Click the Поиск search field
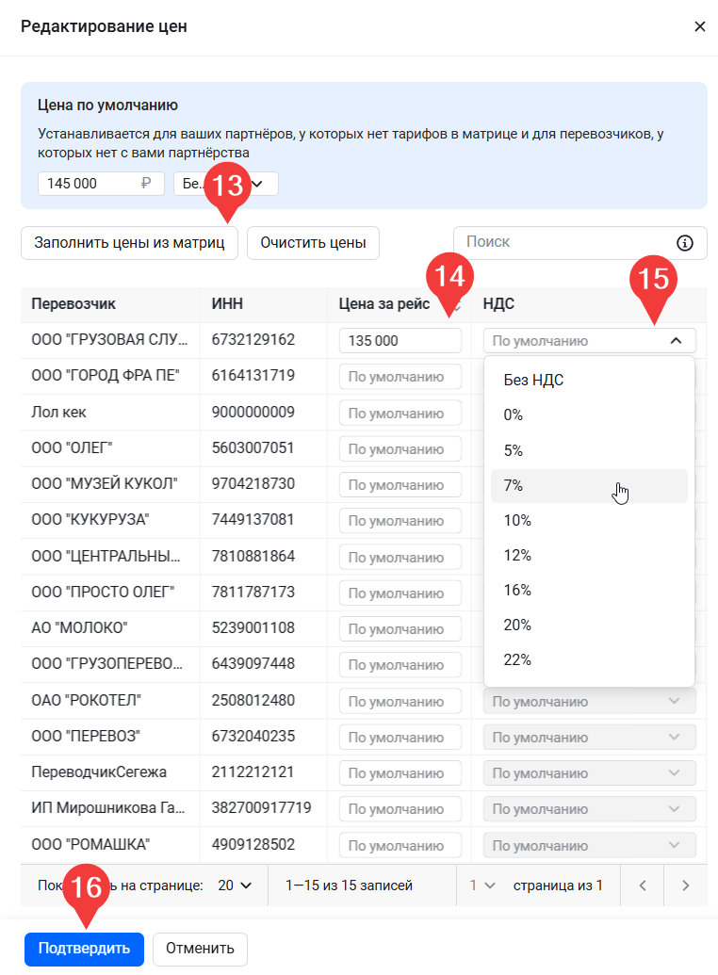This screenshot has height=975, width=718. click(x=563, y=242)
